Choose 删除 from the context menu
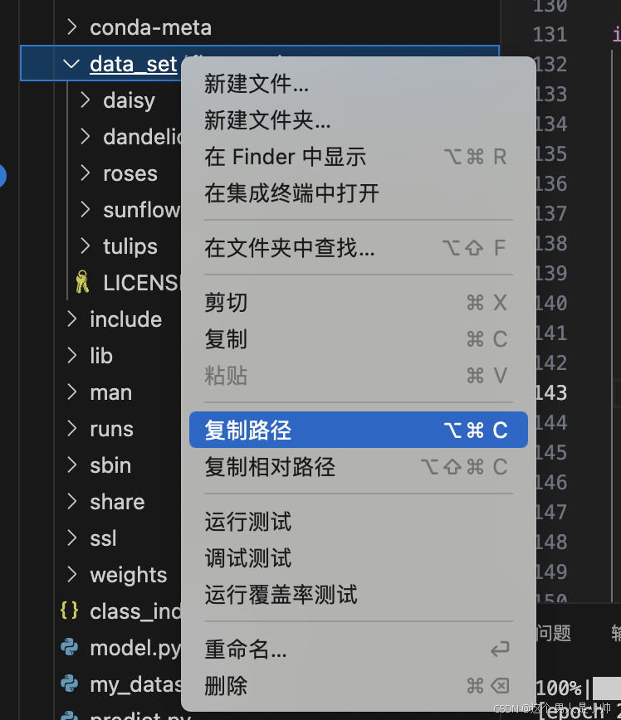621x720 pixels. coord(226,686)
